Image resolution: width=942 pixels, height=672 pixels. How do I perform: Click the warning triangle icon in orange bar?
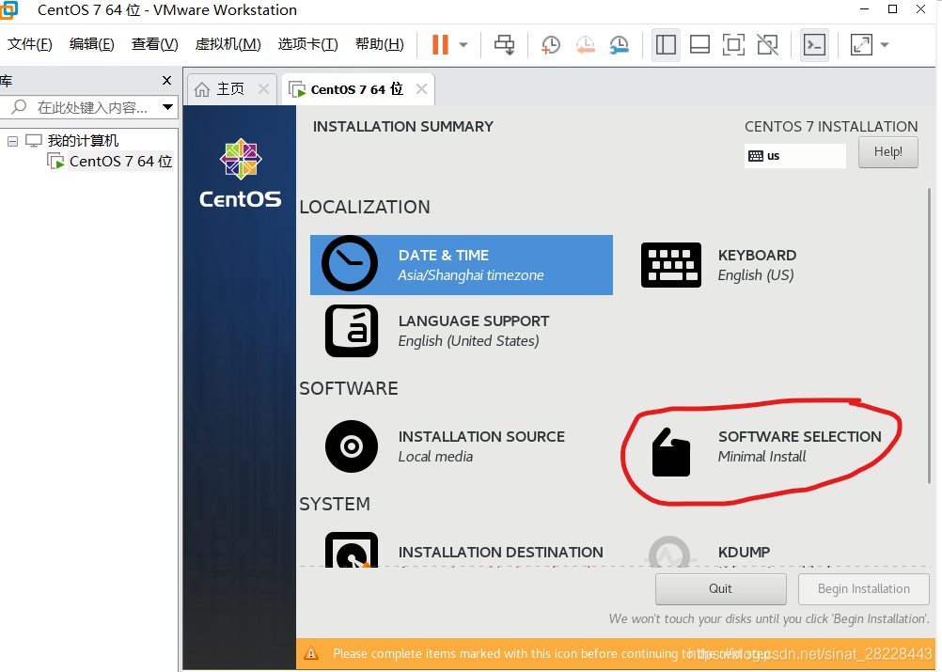point(311,653)
